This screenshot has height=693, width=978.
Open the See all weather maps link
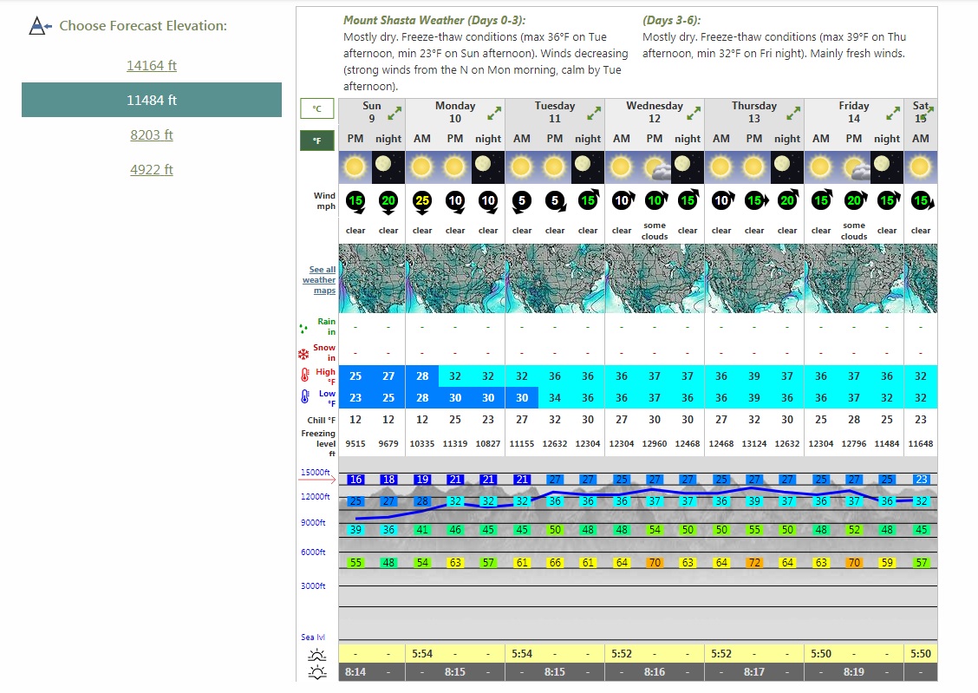(x=319, y=280)
